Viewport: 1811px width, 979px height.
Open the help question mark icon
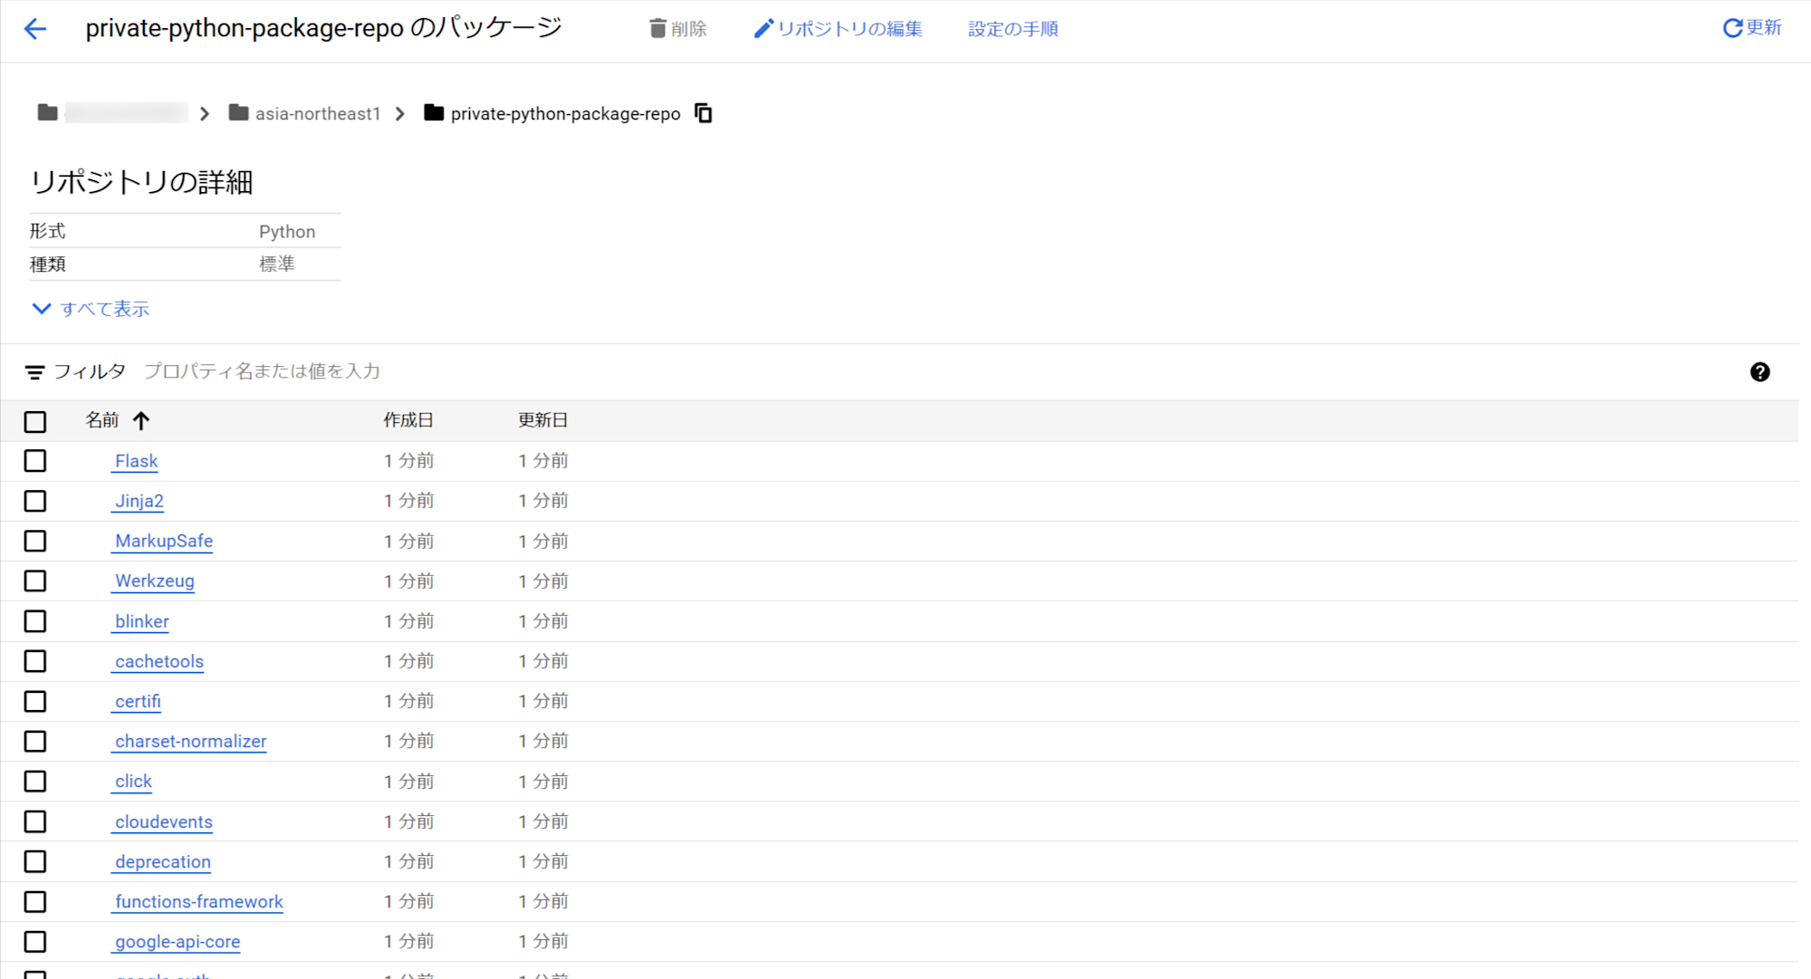tap(1759, 372)
